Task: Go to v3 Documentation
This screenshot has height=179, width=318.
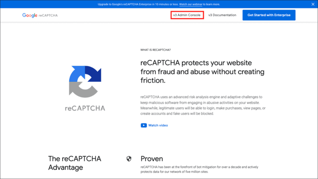Action: click(222, 15)
